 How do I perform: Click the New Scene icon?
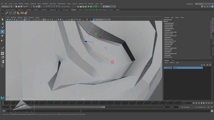pyautogui.click(x=16, y=6)
